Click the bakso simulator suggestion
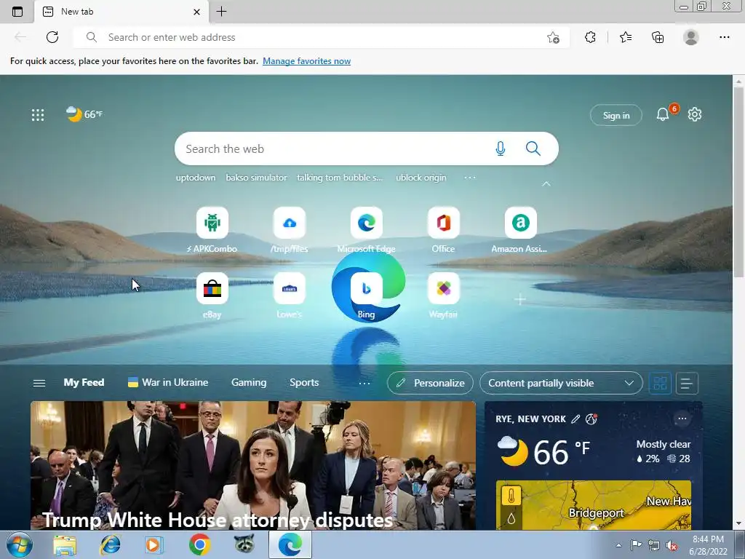The image size is (745, 559). [x=256, y=178]
